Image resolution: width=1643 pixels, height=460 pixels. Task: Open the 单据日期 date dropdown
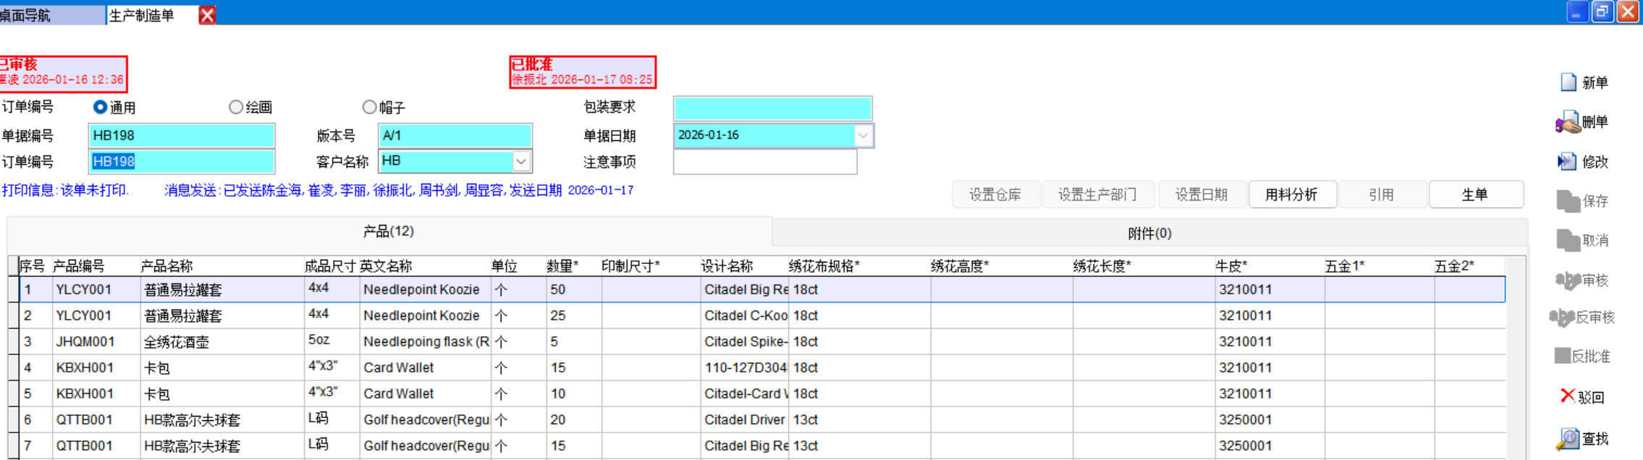point(863,135)
